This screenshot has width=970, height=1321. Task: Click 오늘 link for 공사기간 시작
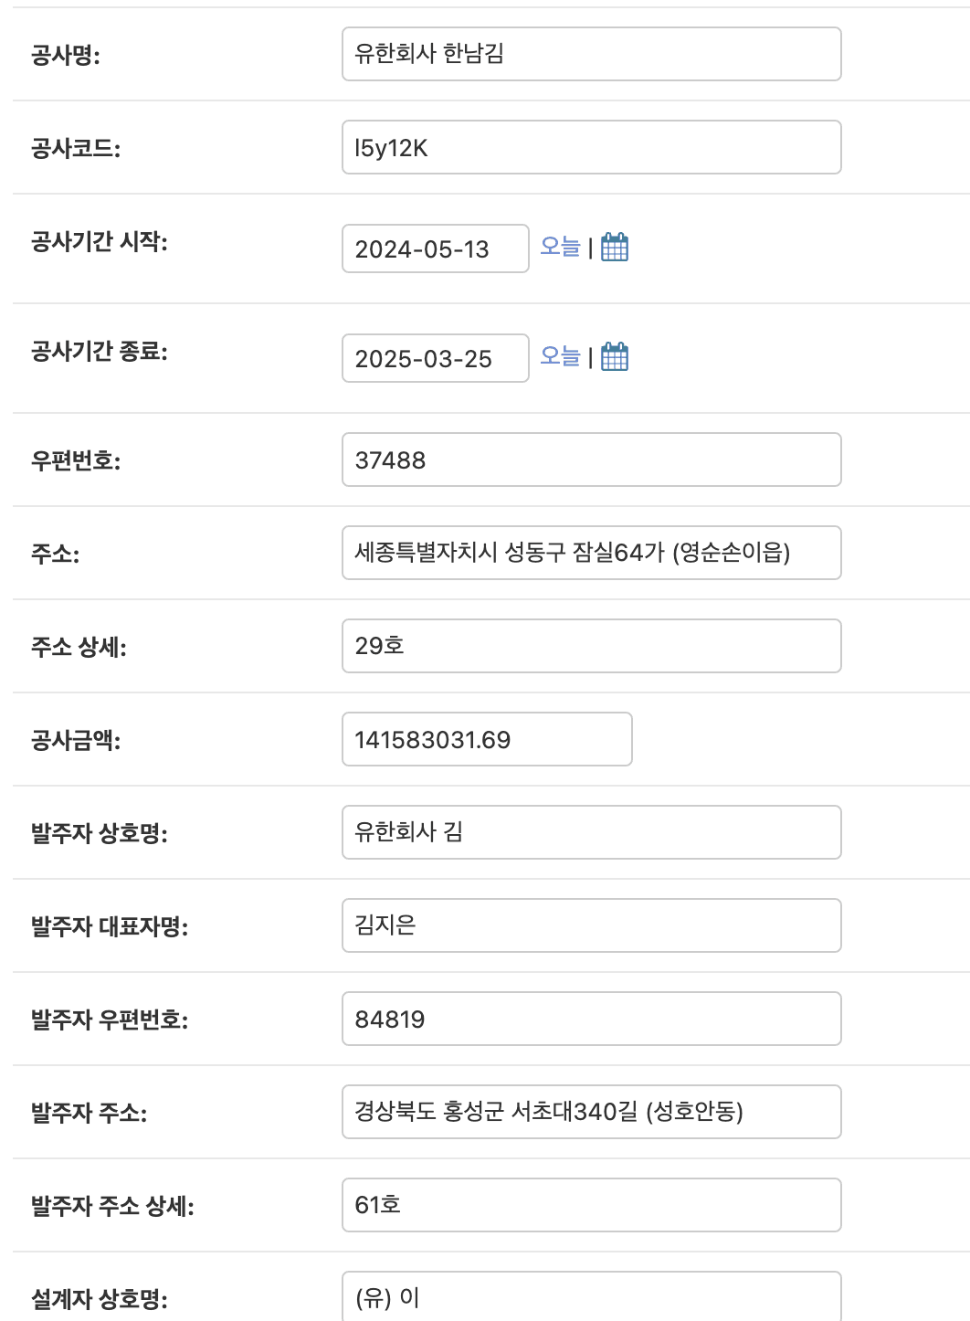[560, 247]
